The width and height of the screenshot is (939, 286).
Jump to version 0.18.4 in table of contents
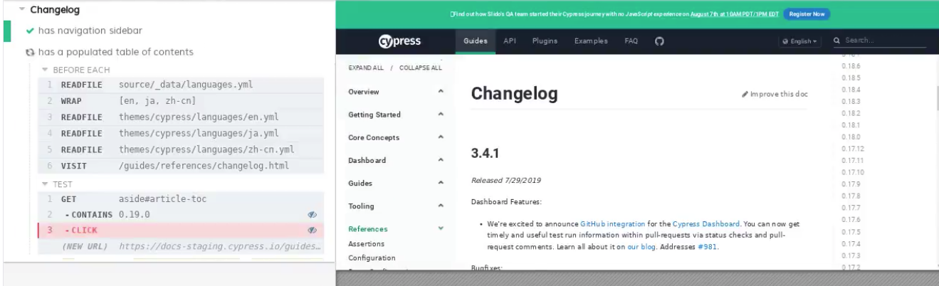[851, 90]
